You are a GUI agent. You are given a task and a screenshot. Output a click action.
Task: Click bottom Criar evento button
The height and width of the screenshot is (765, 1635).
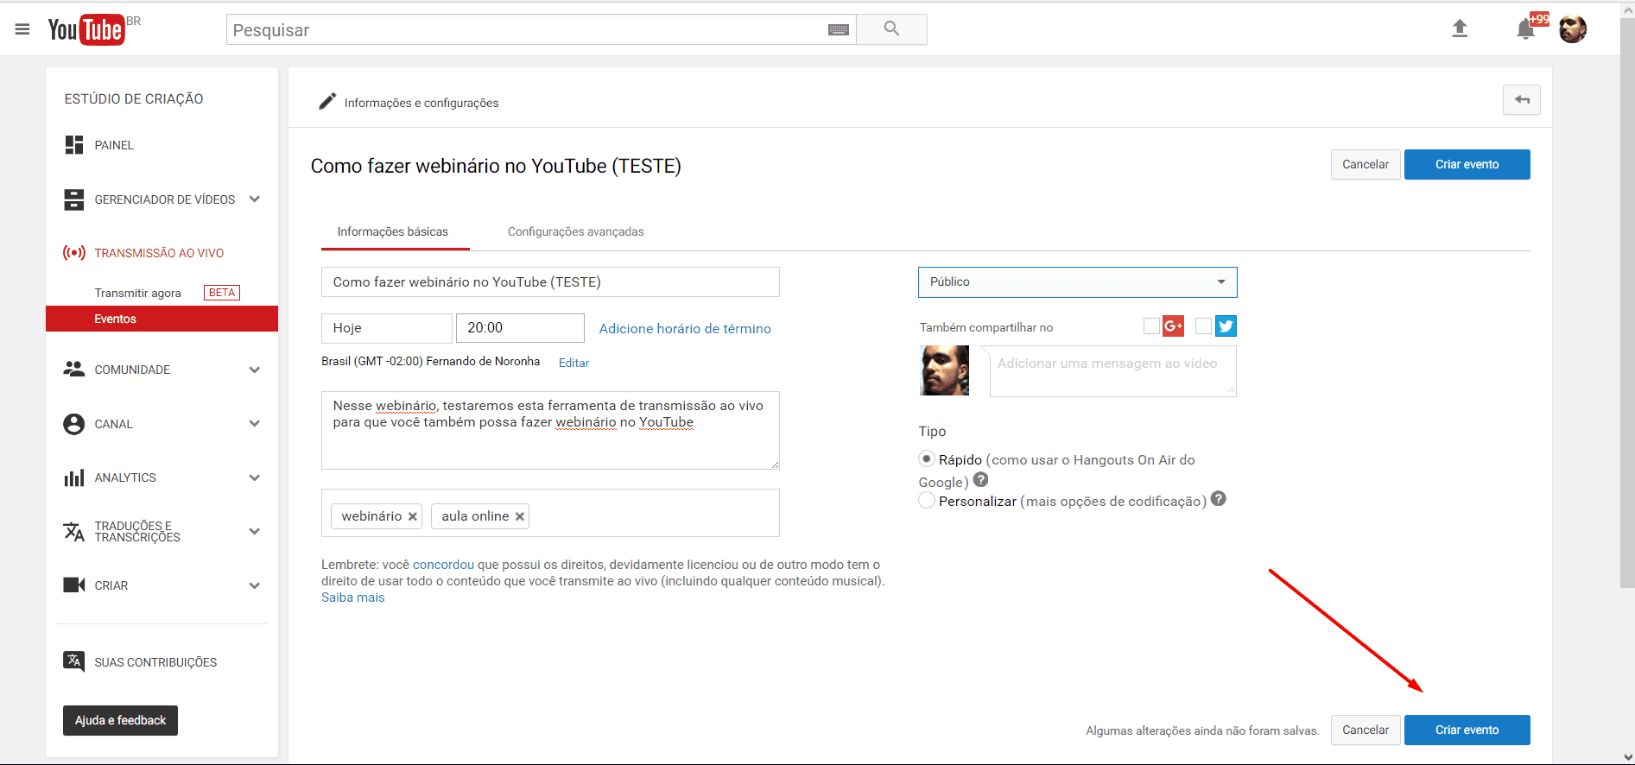(x=1467, y=730)
